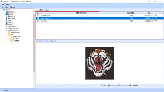Image resolution: width=164 pixels, height=92 pixels.
Task: Click the zoom slider handle
Action: pyautogui.click(x=119, y=85)
